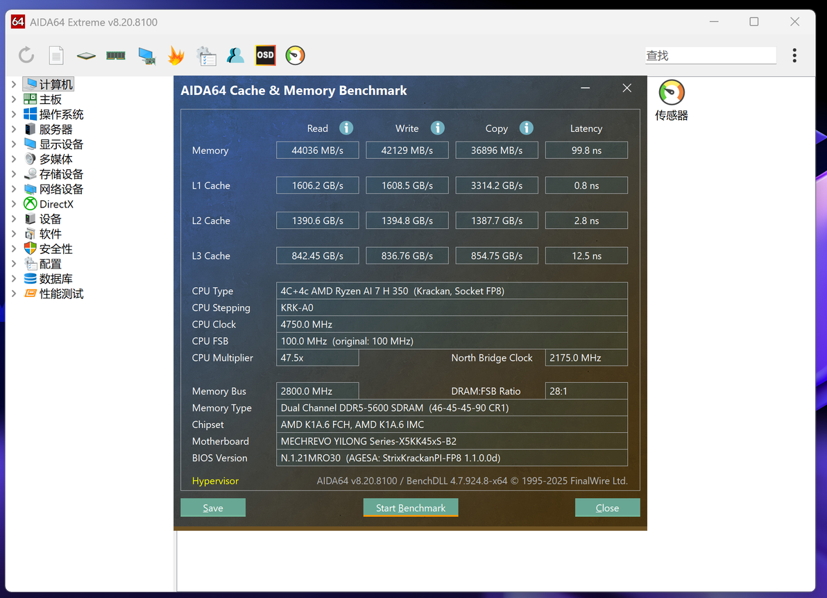This screenshot has width=827, height=598.
Task: Click the user profile toolbar icon
Action: tap(235, 55)
